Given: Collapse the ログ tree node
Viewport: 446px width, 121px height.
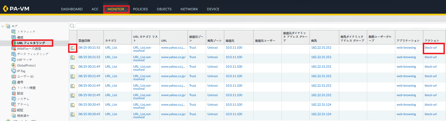Looking at the screenshot, I should click(x=3, y=26).
